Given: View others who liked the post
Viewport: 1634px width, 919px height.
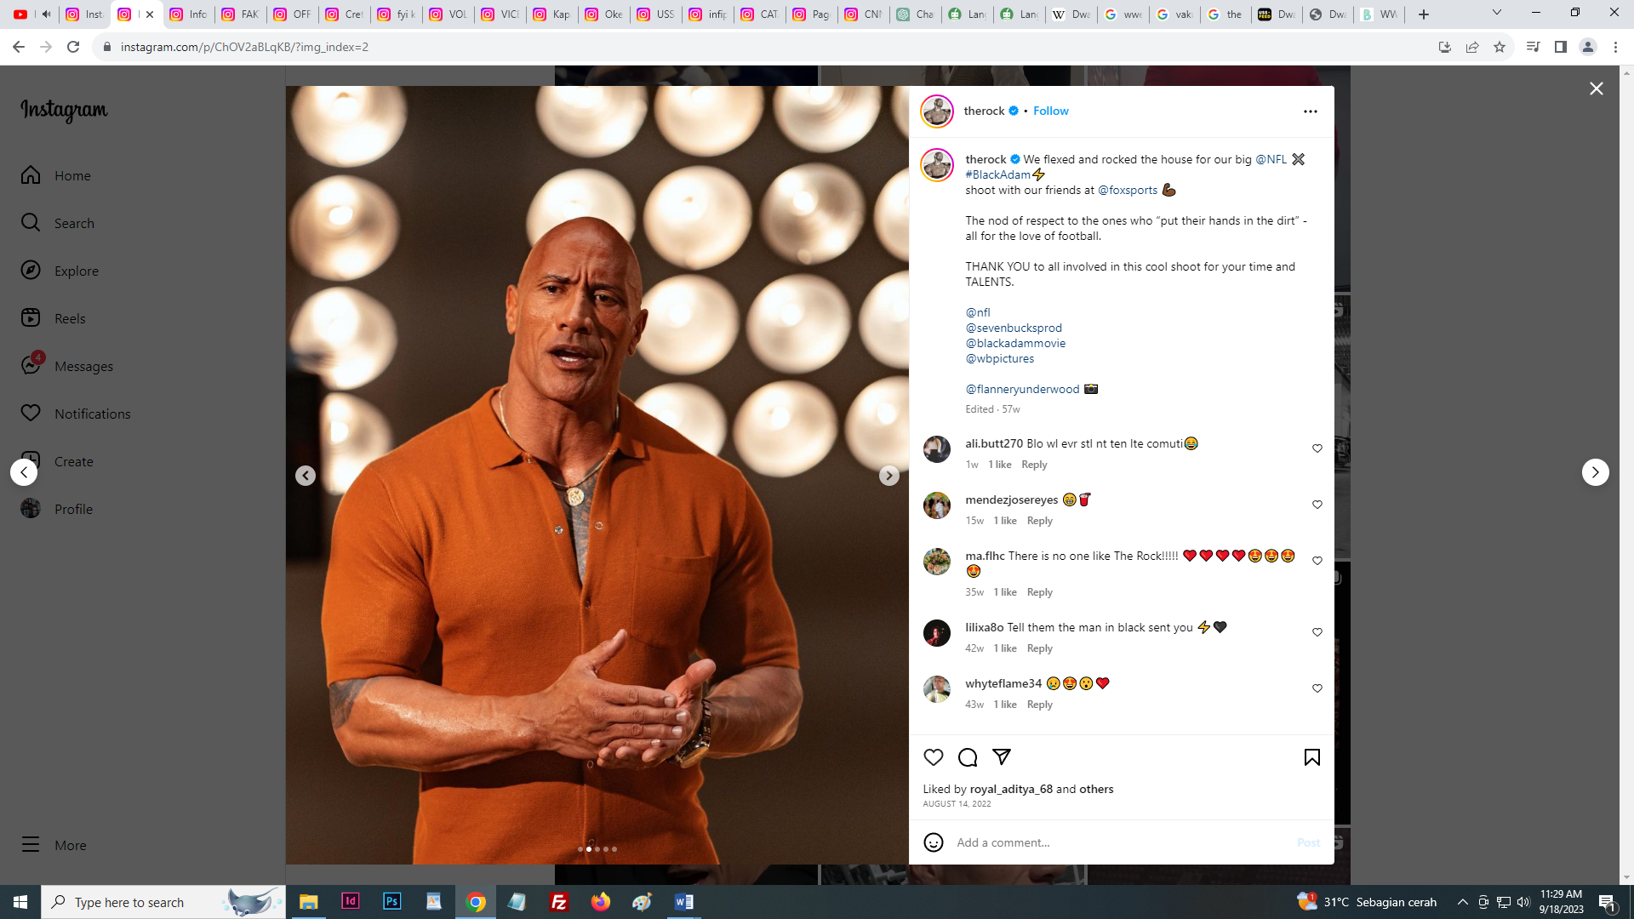Looking at the screenshot, I should pyautogui.click(x=1096, y=789).
